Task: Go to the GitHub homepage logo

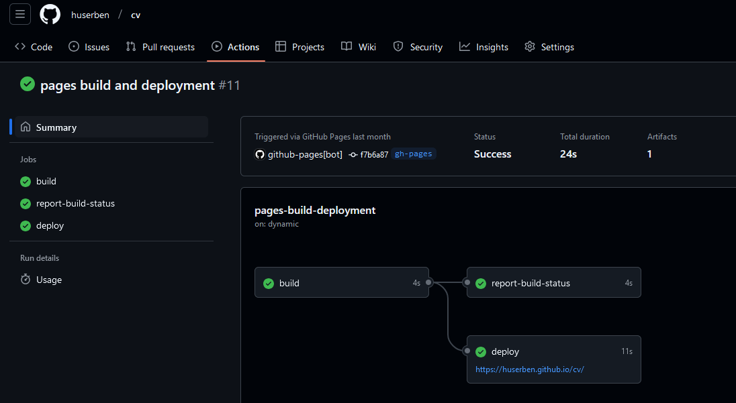Action: 50,15
